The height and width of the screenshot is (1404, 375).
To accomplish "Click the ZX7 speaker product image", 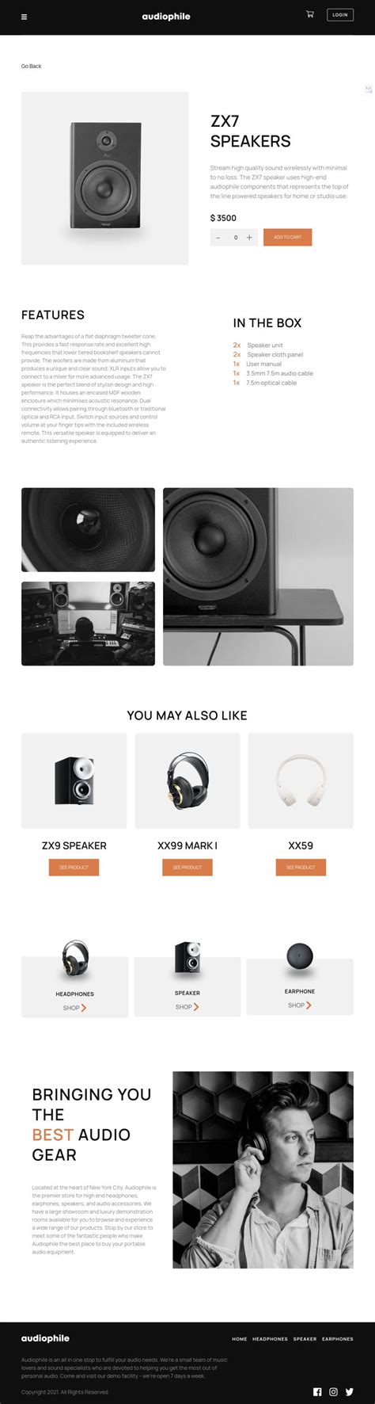I will 105,178.
